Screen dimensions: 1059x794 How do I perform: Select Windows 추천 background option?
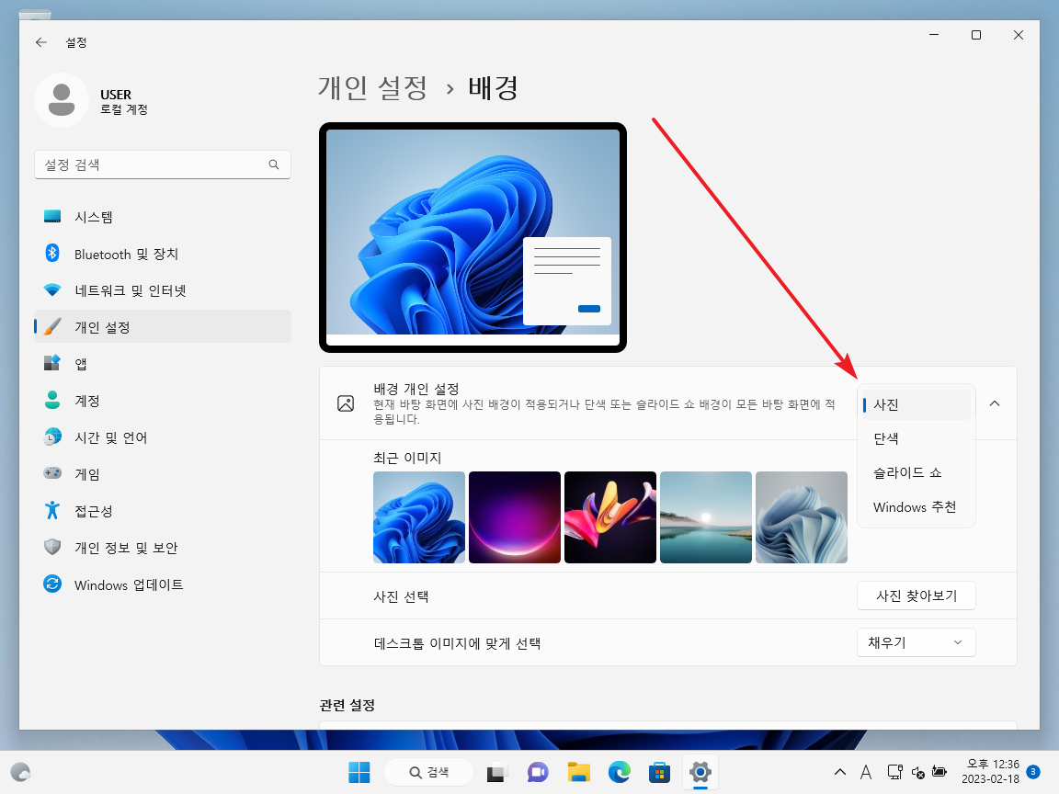pos(914,506)
